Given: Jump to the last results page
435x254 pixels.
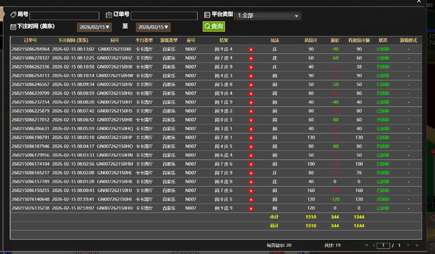Looking at the screenshot, I should pyautogui.click(x=417, y=245).
